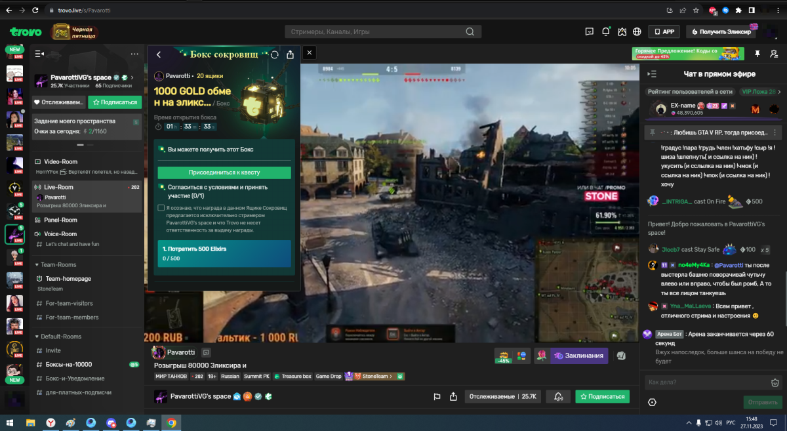Click the report flag icon below the stream

tap(436, 396)
